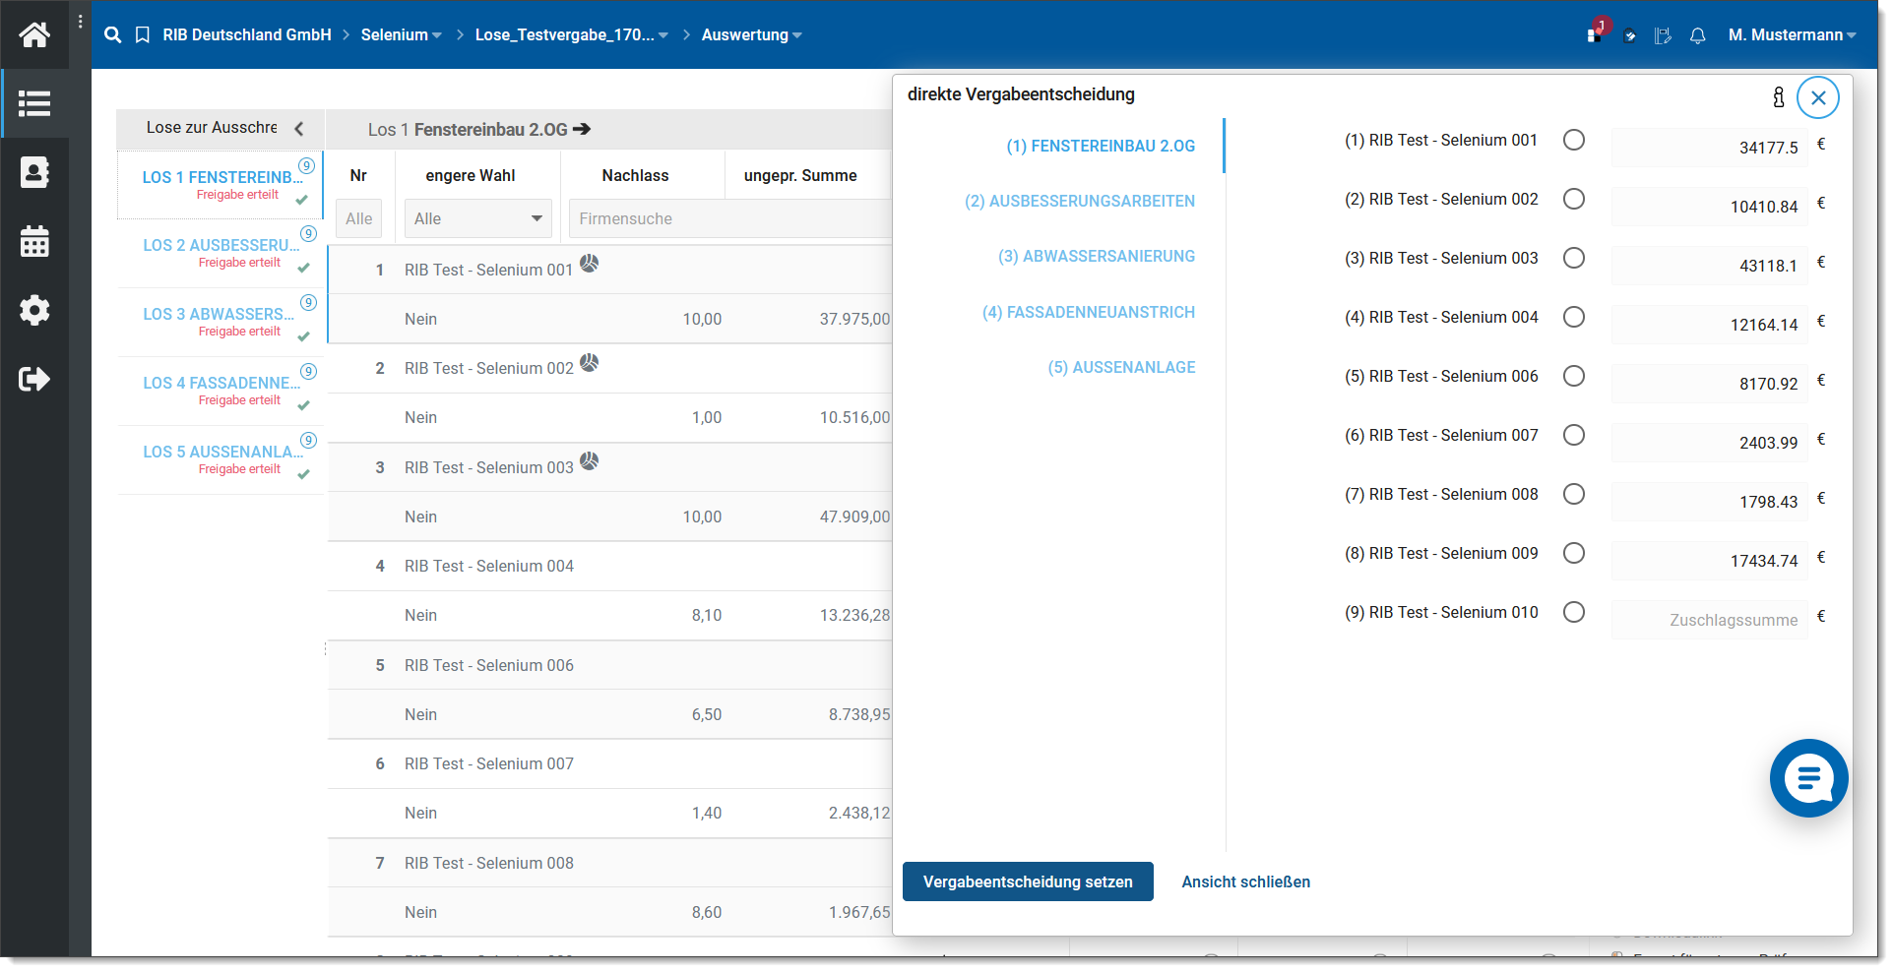Screen dimensions: 1893x972
Task: Click the ungepr. Summe column header
Action: coord(800,175)
